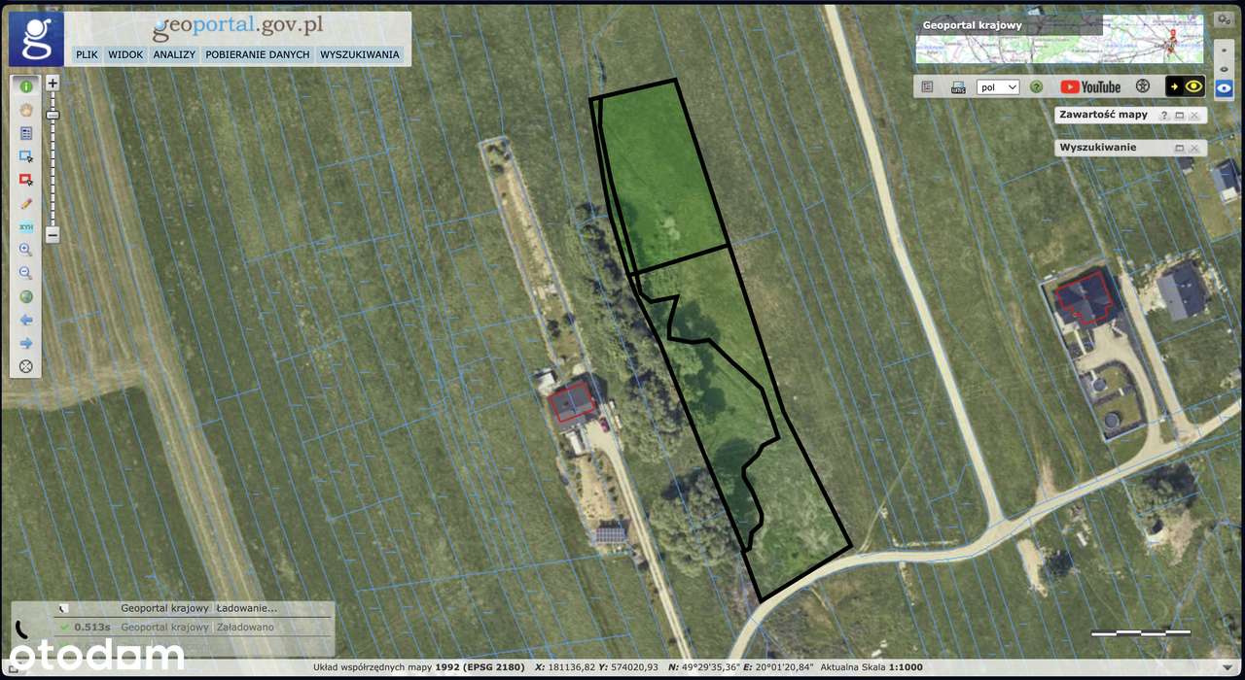Click the Zawartość mapy panel title
Screen dimensions: 1245x680
(x=1103, y=115)
